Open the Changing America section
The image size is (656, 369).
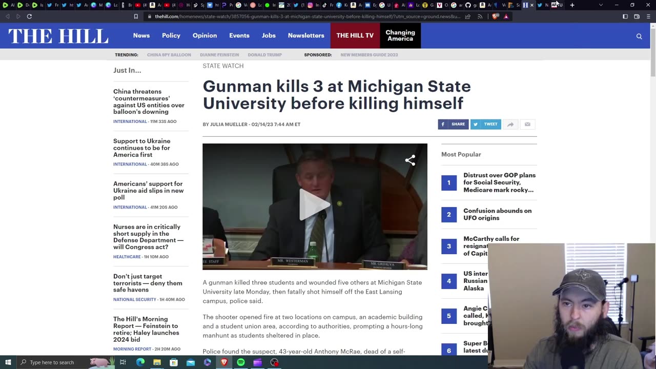400,35
